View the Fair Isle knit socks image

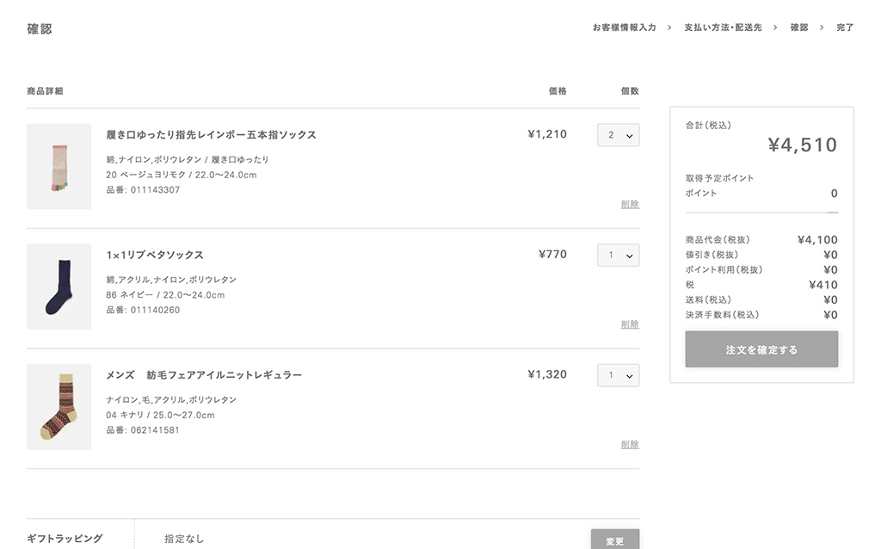59,407
